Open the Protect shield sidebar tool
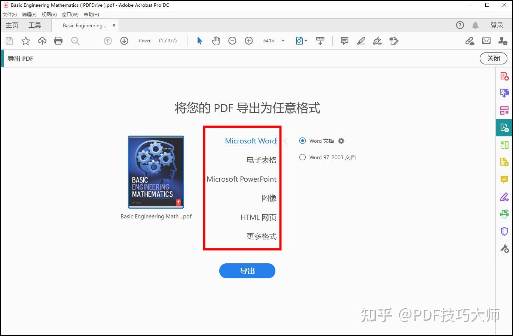Viewport: 513px width, 336px height. [504, 231]
